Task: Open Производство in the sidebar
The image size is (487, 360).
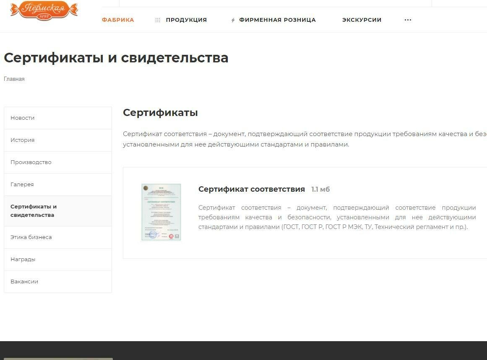Action: [x=58, y=162]
